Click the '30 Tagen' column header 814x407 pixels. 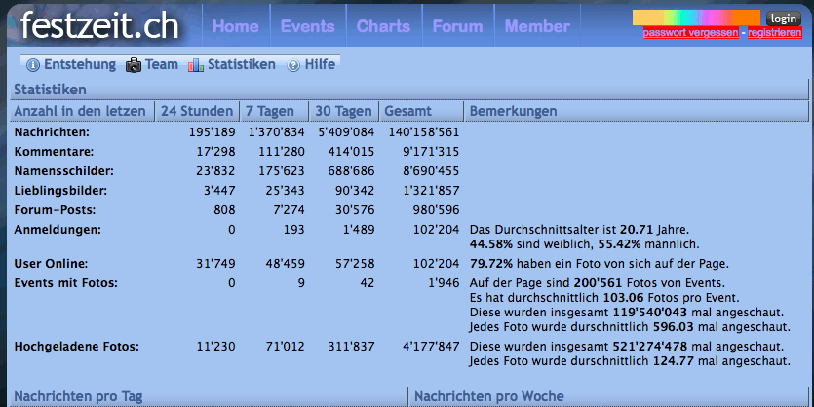[344, 111]
